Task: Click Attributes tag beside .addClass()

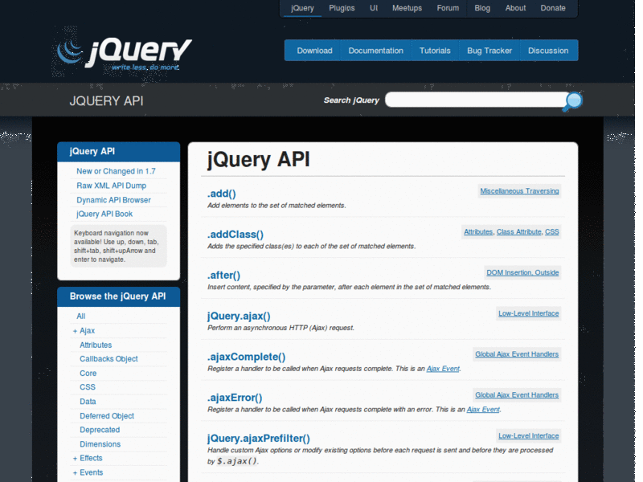Action: tap(478, 232)
